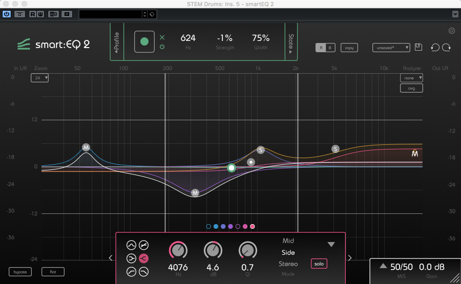The image size is (461, 284).
Task: Click the copy button
Action: coord(349,48)
